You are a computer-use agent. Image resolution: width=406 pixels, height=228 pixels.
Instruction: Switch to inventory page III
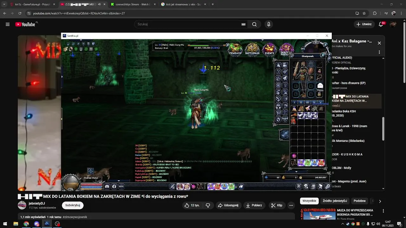307,102
